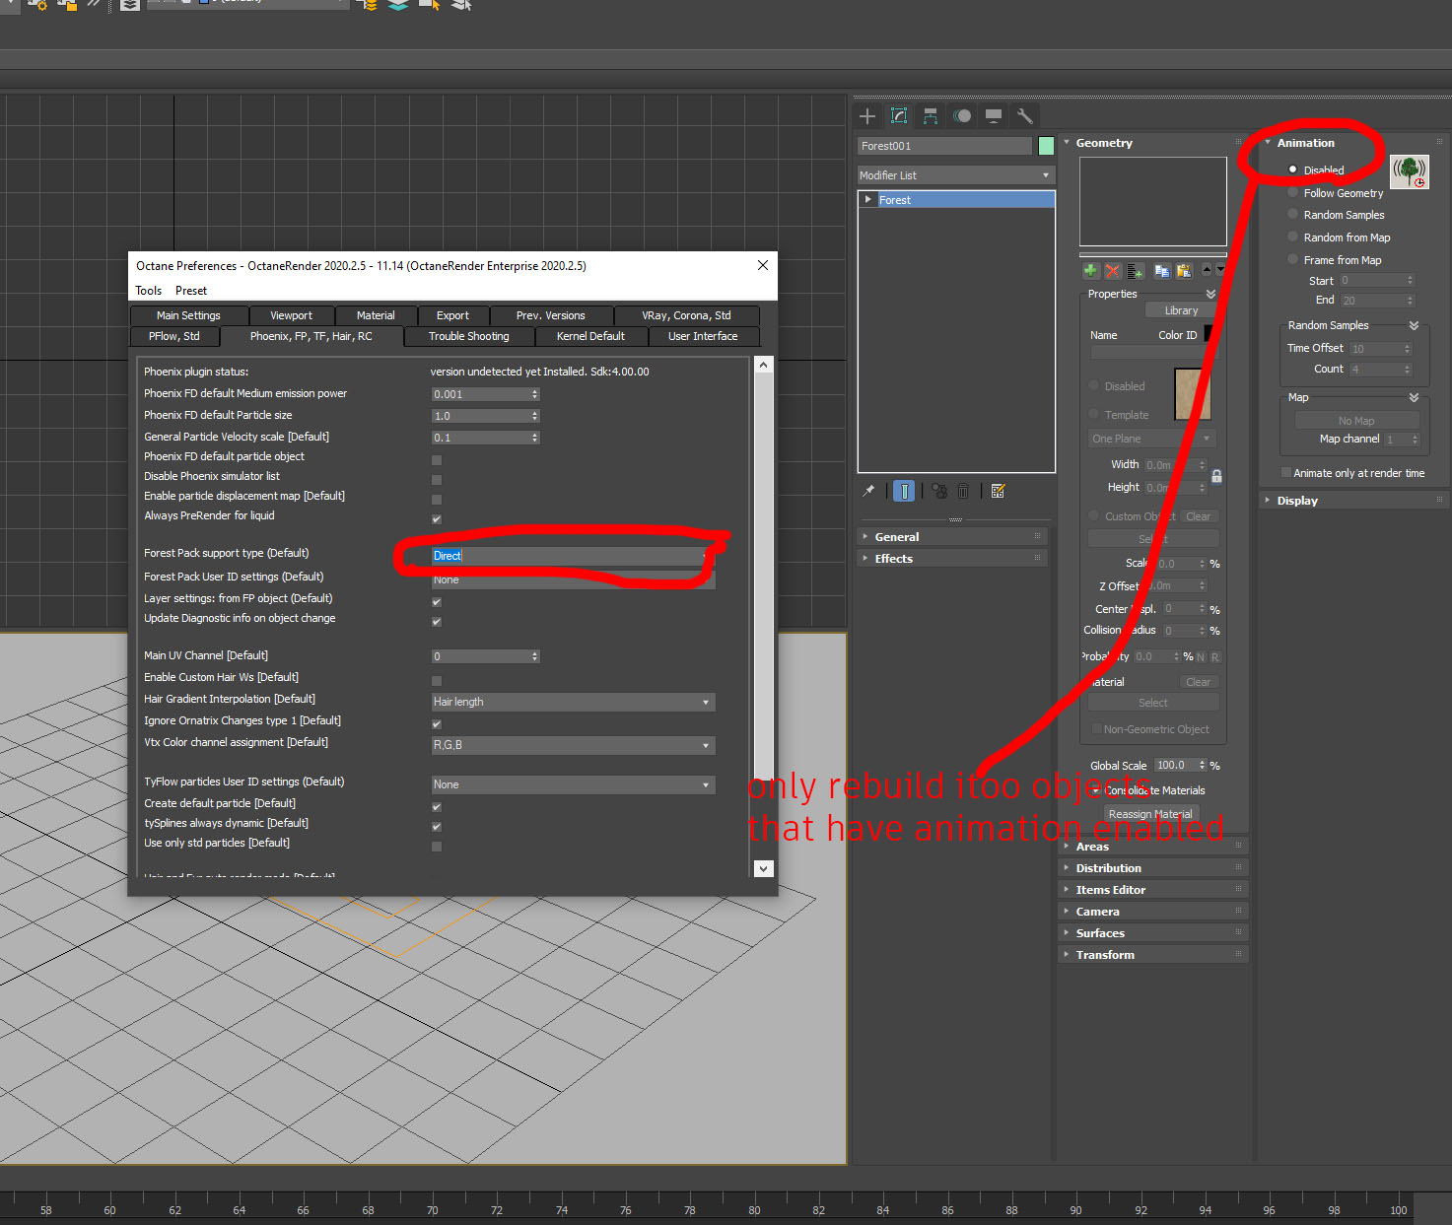Select Random from Map animation mode
Viewport: 1452px width, 1225px height.
1293,237
